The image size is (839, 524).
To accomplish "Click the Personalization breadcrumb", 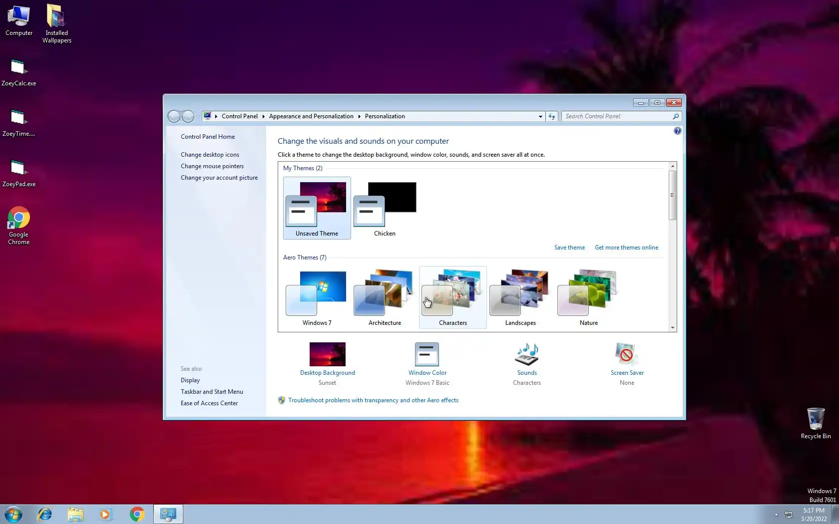I will (385, 116).
